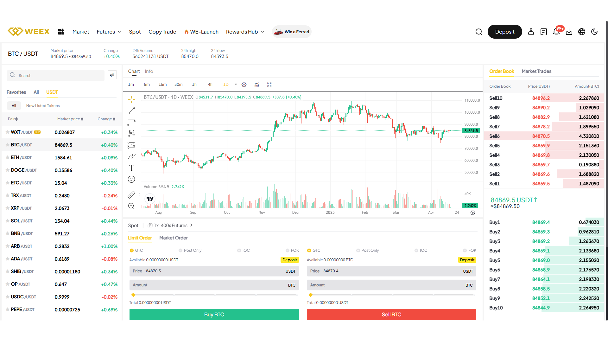Collapse the volume indicator pane arrow
Image resolution: width=608 pixels, height=342 pixels.
pos(139,194)
